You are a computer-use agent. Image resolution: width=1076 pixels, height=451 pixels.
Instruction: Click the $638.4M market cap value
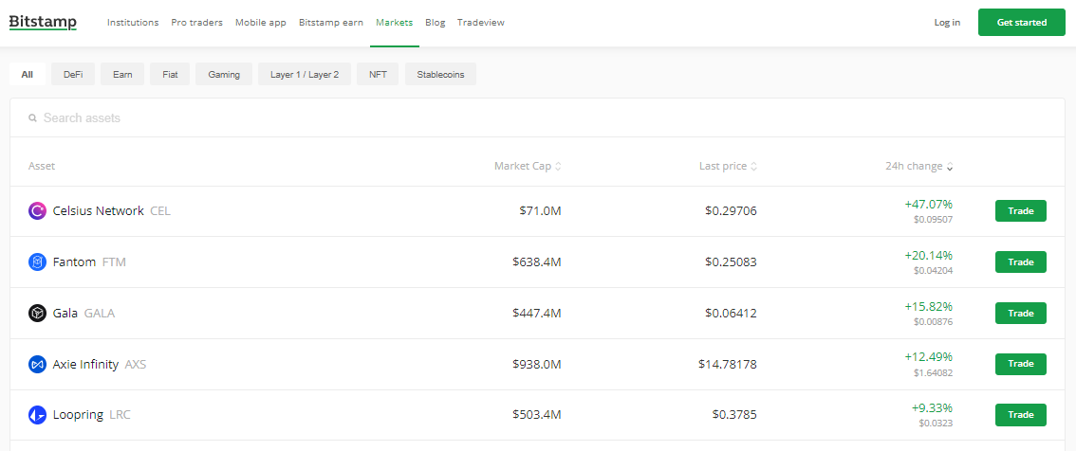(537, 262)
